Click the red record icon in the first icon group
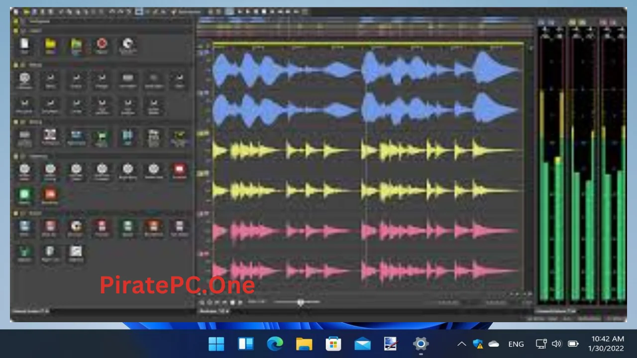The image size is (637, 358). click(x=102, y=45)
